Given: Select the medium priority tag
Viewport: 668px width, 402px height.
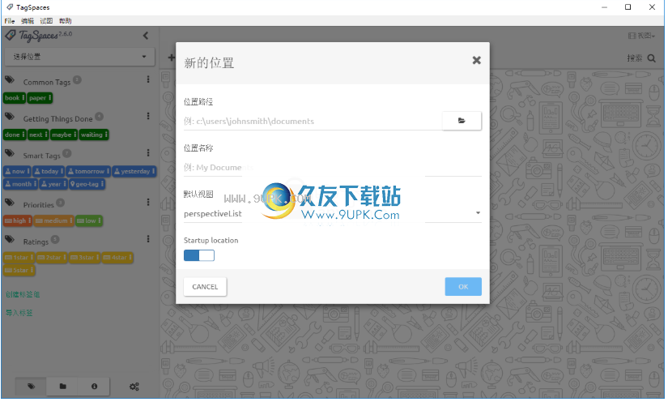Looking at the screenshot, I should pyautogui.click(x=53, y=220).
